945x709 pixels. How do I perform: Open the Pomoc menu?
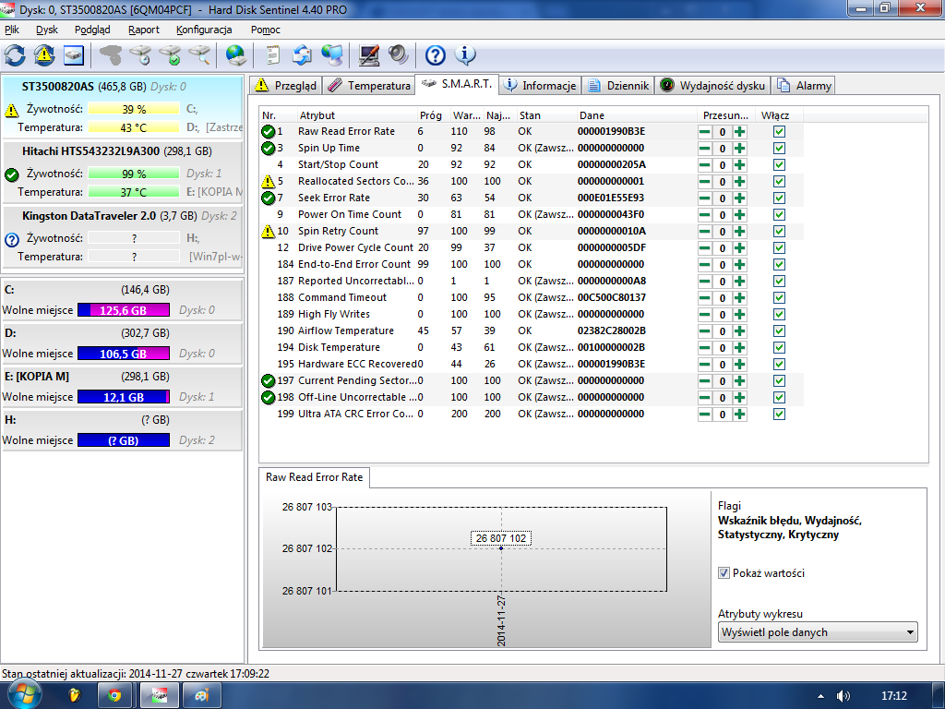(265, 30)
